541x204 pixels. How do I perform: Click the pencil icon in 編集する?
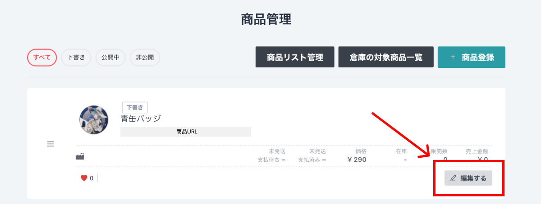[x=454, y=178]
